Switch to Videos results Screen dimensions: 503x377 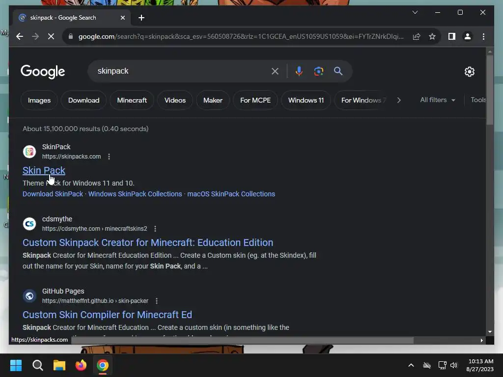click(x=175, y=100)
